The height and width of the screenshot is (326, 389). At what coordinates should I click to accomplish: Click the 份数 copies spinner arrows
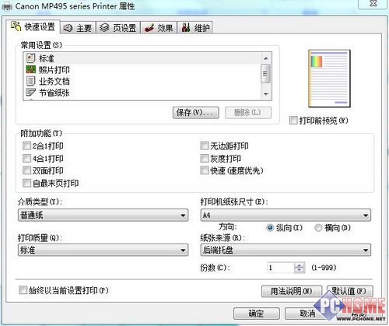(300, 268)
